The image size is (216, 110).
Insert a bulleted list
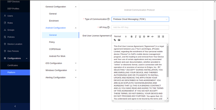[163, 37]
